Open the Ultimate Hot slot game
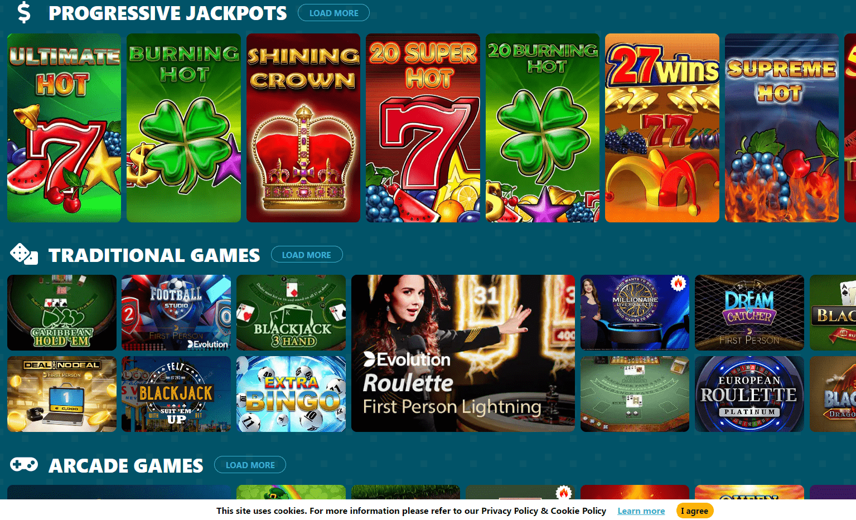This screenshot has width=856, height=520. (x=64, y=128)
